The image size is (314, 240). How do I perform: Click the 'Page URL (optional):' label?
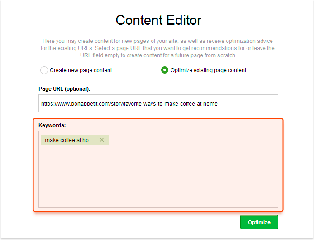tap(64, 89)
